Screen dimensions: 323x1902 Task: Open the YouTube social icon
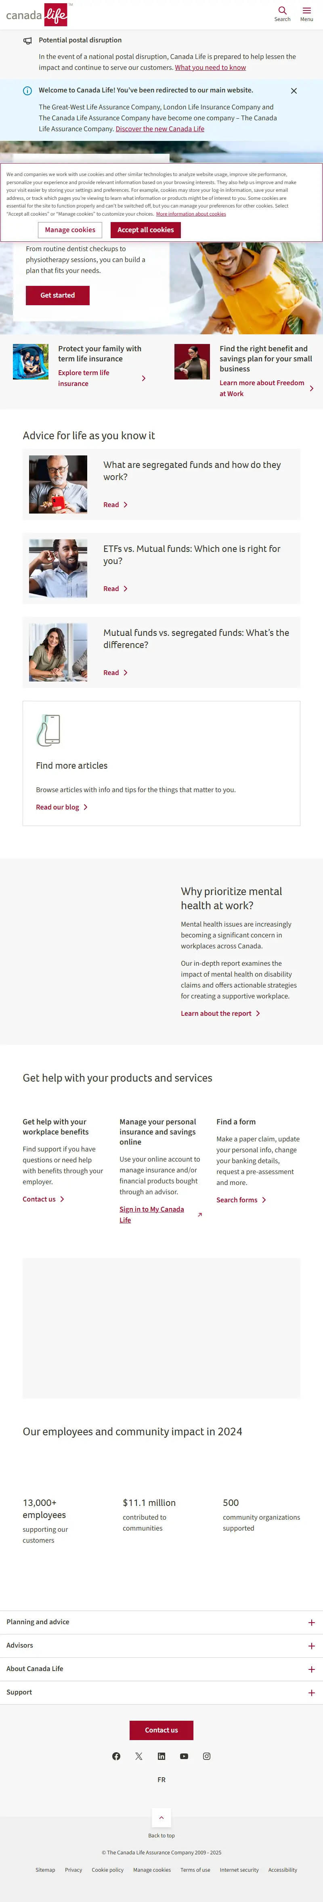(x=184, y=1756)
